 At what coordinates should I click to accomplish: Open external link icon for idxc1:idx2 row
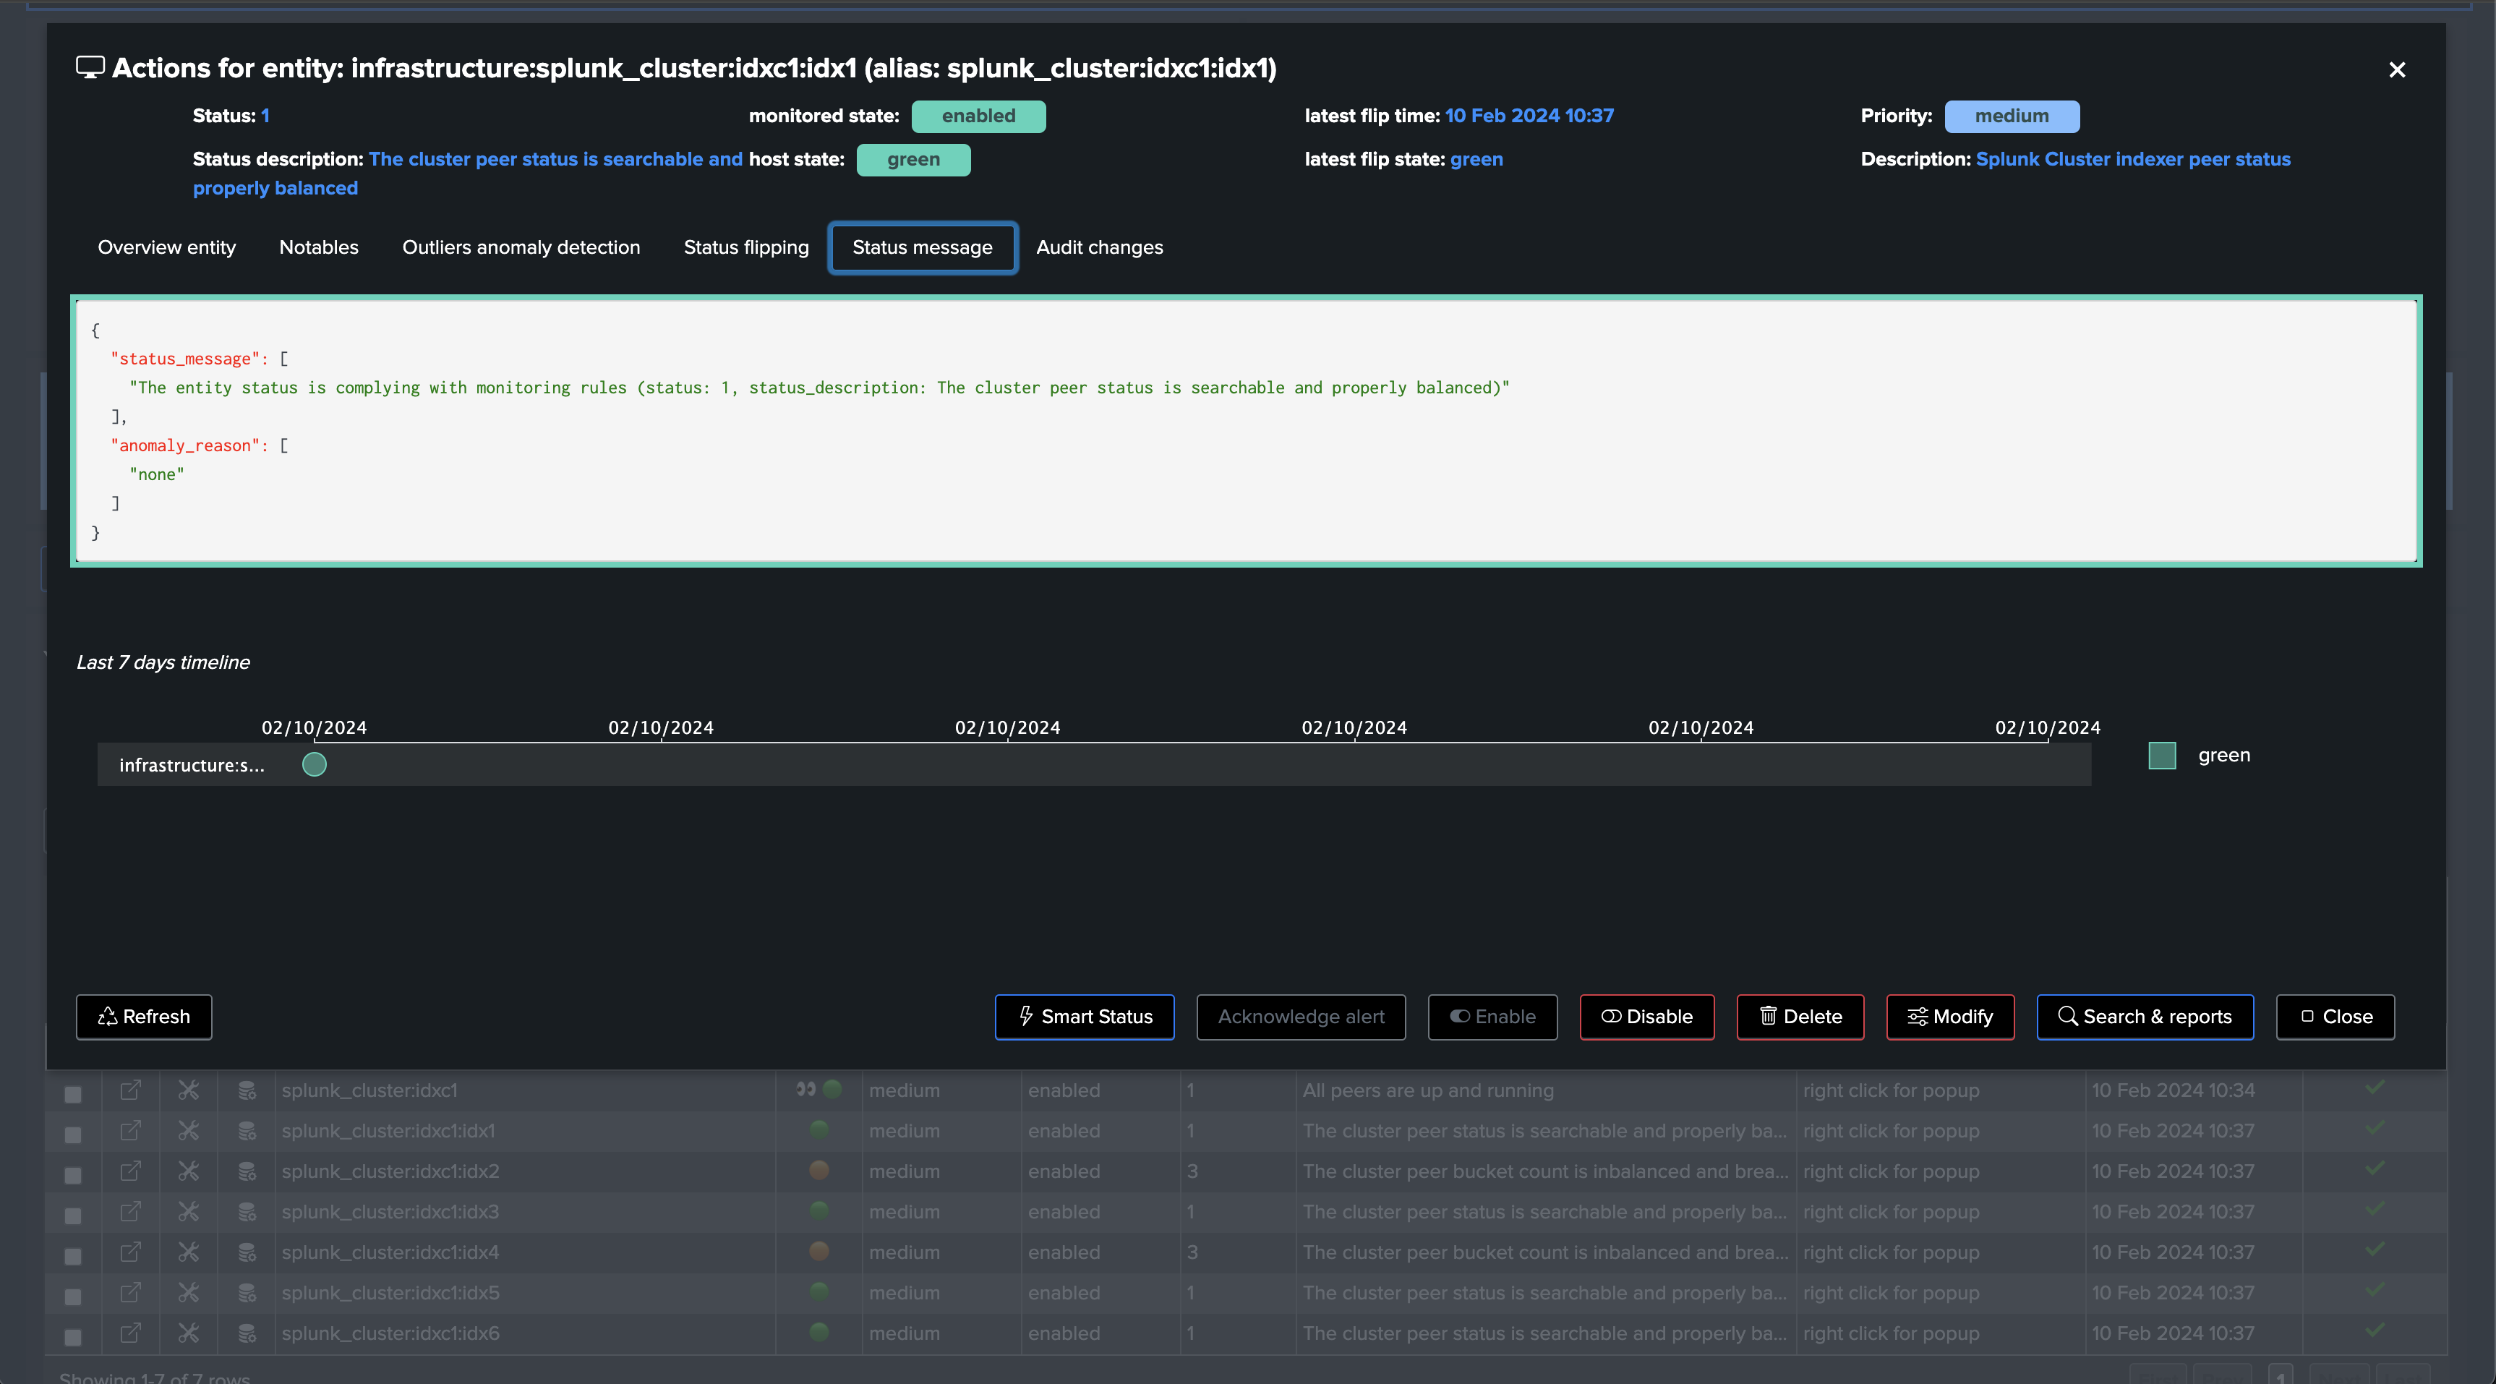click(x=130, y=1171)
